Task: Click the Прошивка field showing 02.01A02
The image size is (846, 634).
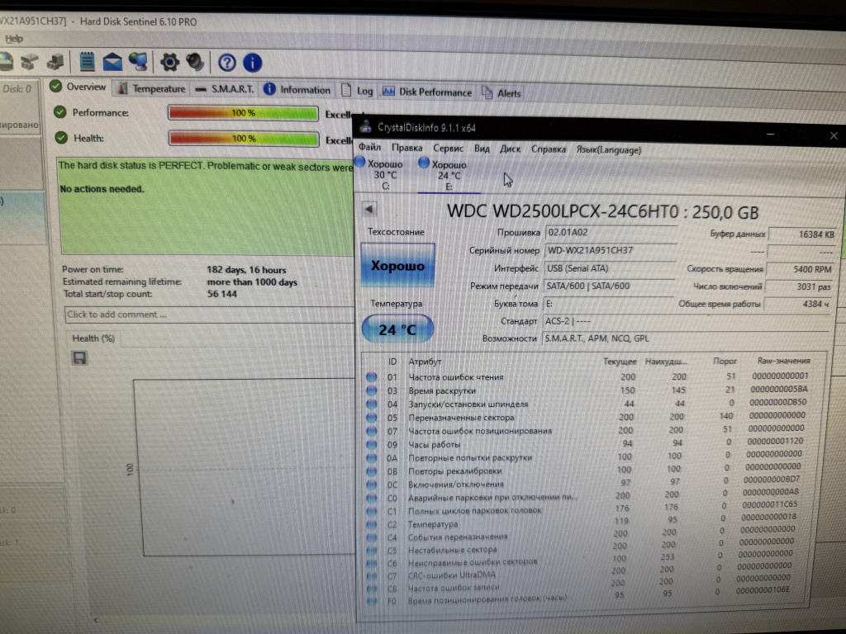Action: click(x=611, y=232)
